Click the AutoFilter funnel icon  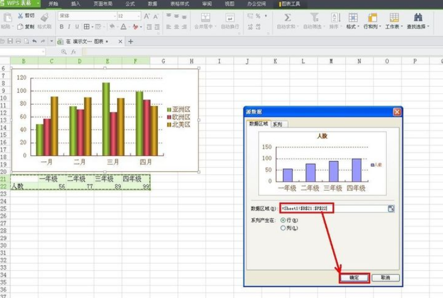[314, 17]
